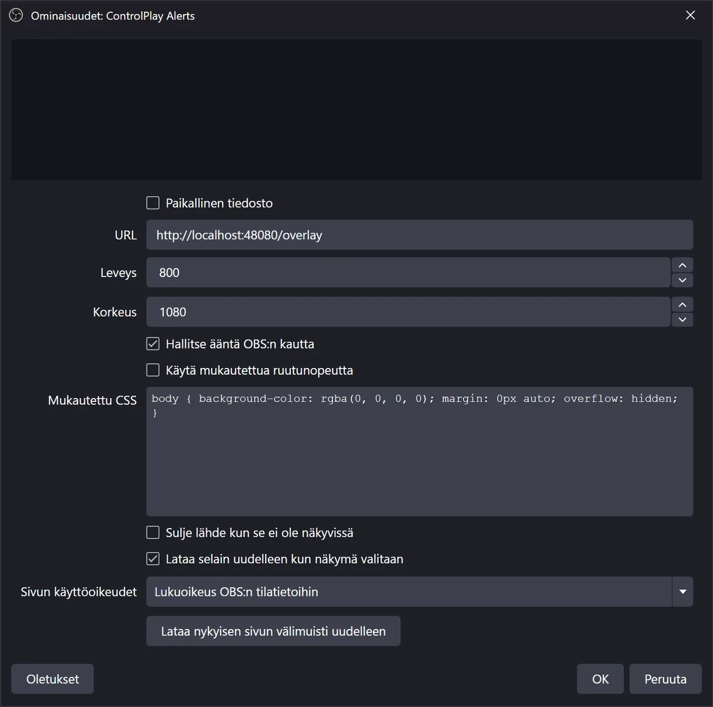Click the Peruuta cancel button
The width and height of the screenshot is (713, 707).
click(666, 679)
